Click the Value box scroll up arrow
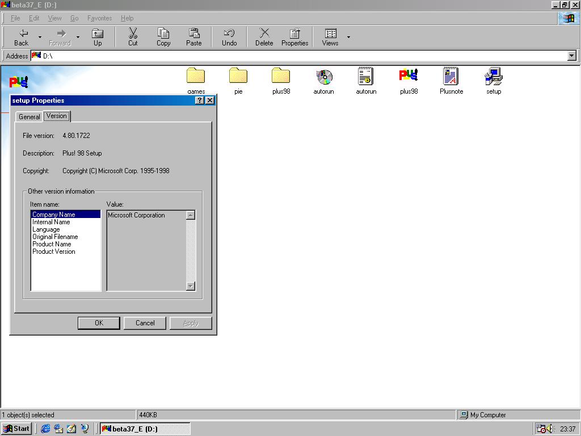Image resolution: width=581 pixels, height=436 pixels. pyautogui.click(x=191, y=215)
